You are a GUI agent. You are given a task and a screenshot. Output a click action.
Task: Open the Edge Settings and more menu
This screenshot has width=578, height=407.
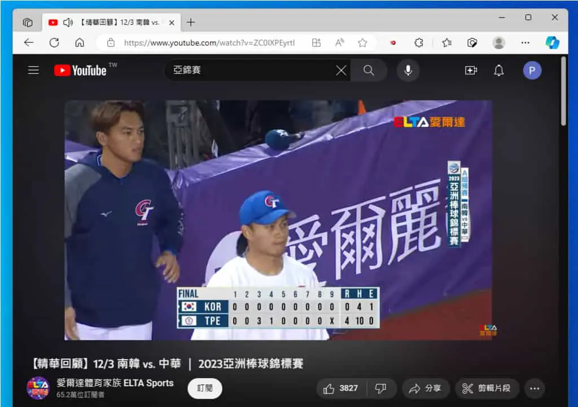(x=526, y=43)
